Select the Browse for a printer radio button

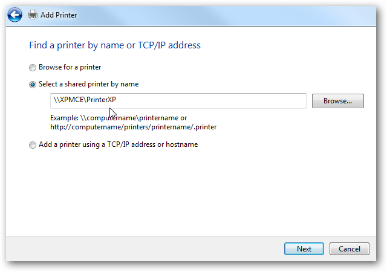[x=32, y=67]
